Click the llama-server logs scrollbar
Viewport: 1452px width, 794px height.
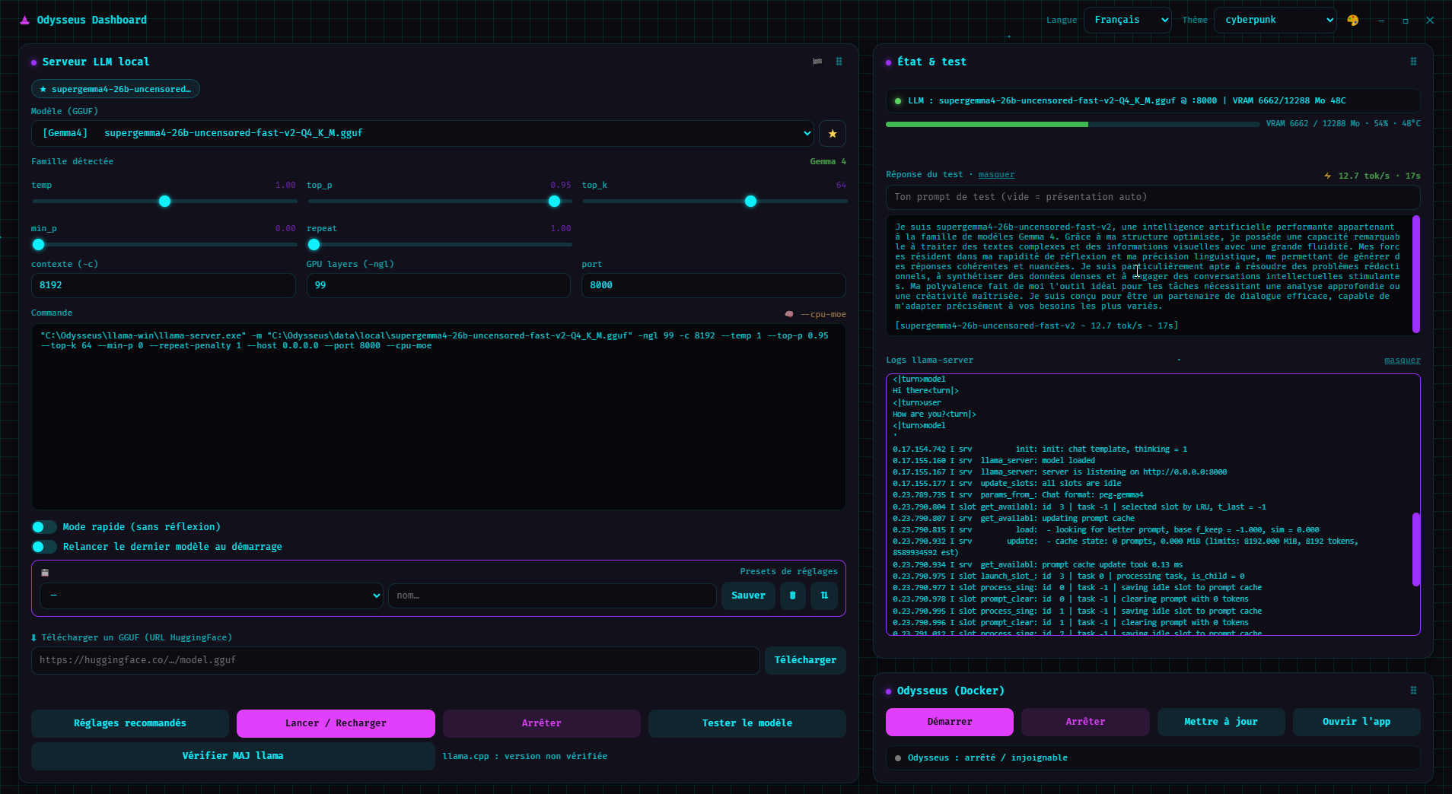(1416, 549)
